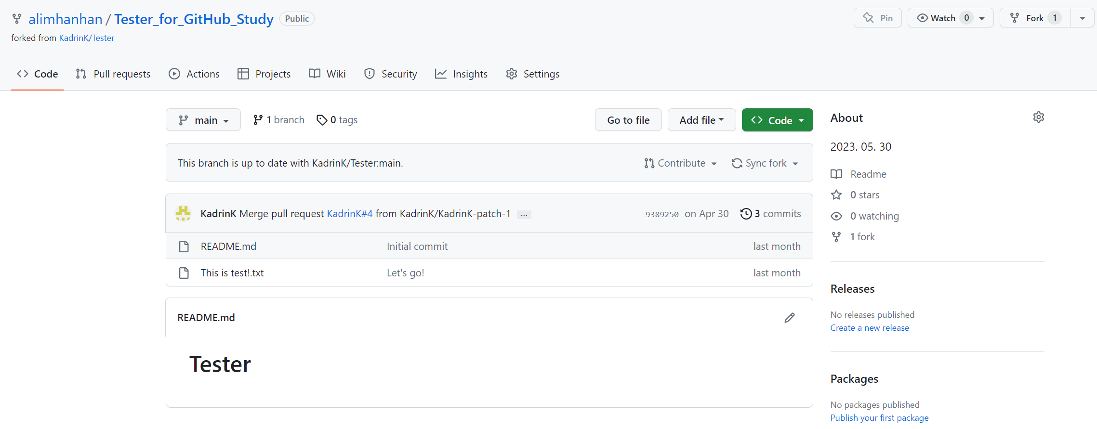Screen dimensions: 1097x429
Task: Click the tag icon next to 0 tags
Action: click(322, 120)
